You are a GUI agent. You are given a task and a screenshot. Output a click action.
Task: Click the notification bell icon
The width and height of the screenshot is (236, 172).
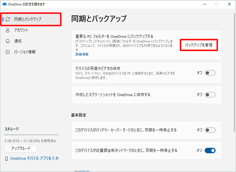8,41
